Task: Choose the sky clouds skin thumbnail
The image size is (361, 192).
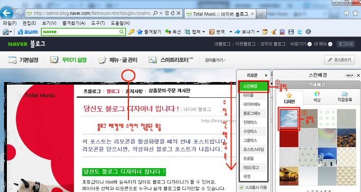Action: (x=289, y=118)
